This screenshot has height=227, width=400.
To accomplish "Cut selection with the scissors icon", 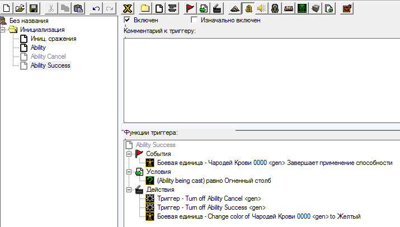I will click(51, 8).
